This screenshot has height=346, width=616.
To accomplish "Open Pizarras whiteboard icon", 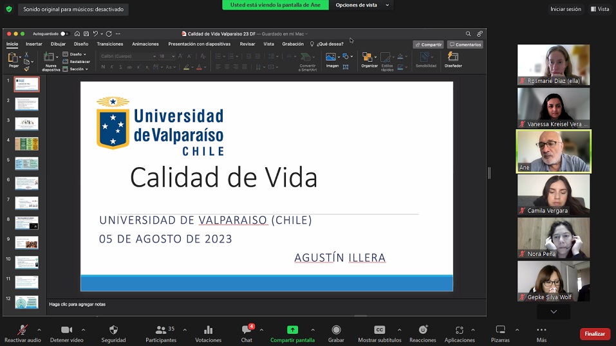I will (500, 329).
